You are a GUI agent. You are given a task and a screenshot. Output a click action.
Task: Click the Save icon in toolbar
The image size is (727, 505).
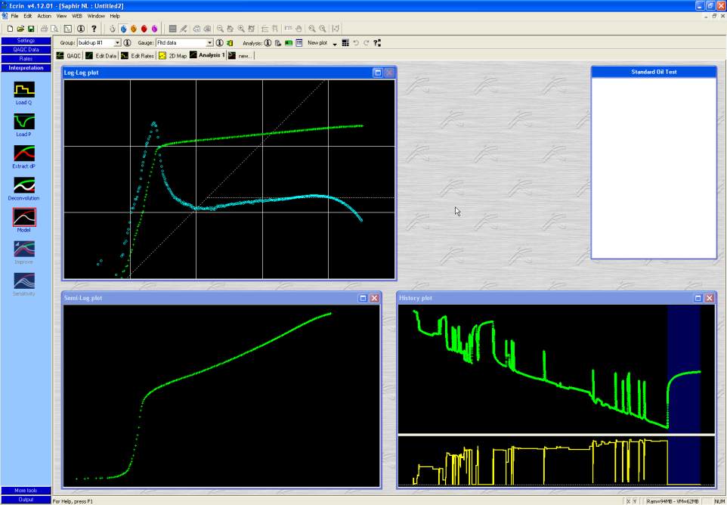click(x=31, y=29)
